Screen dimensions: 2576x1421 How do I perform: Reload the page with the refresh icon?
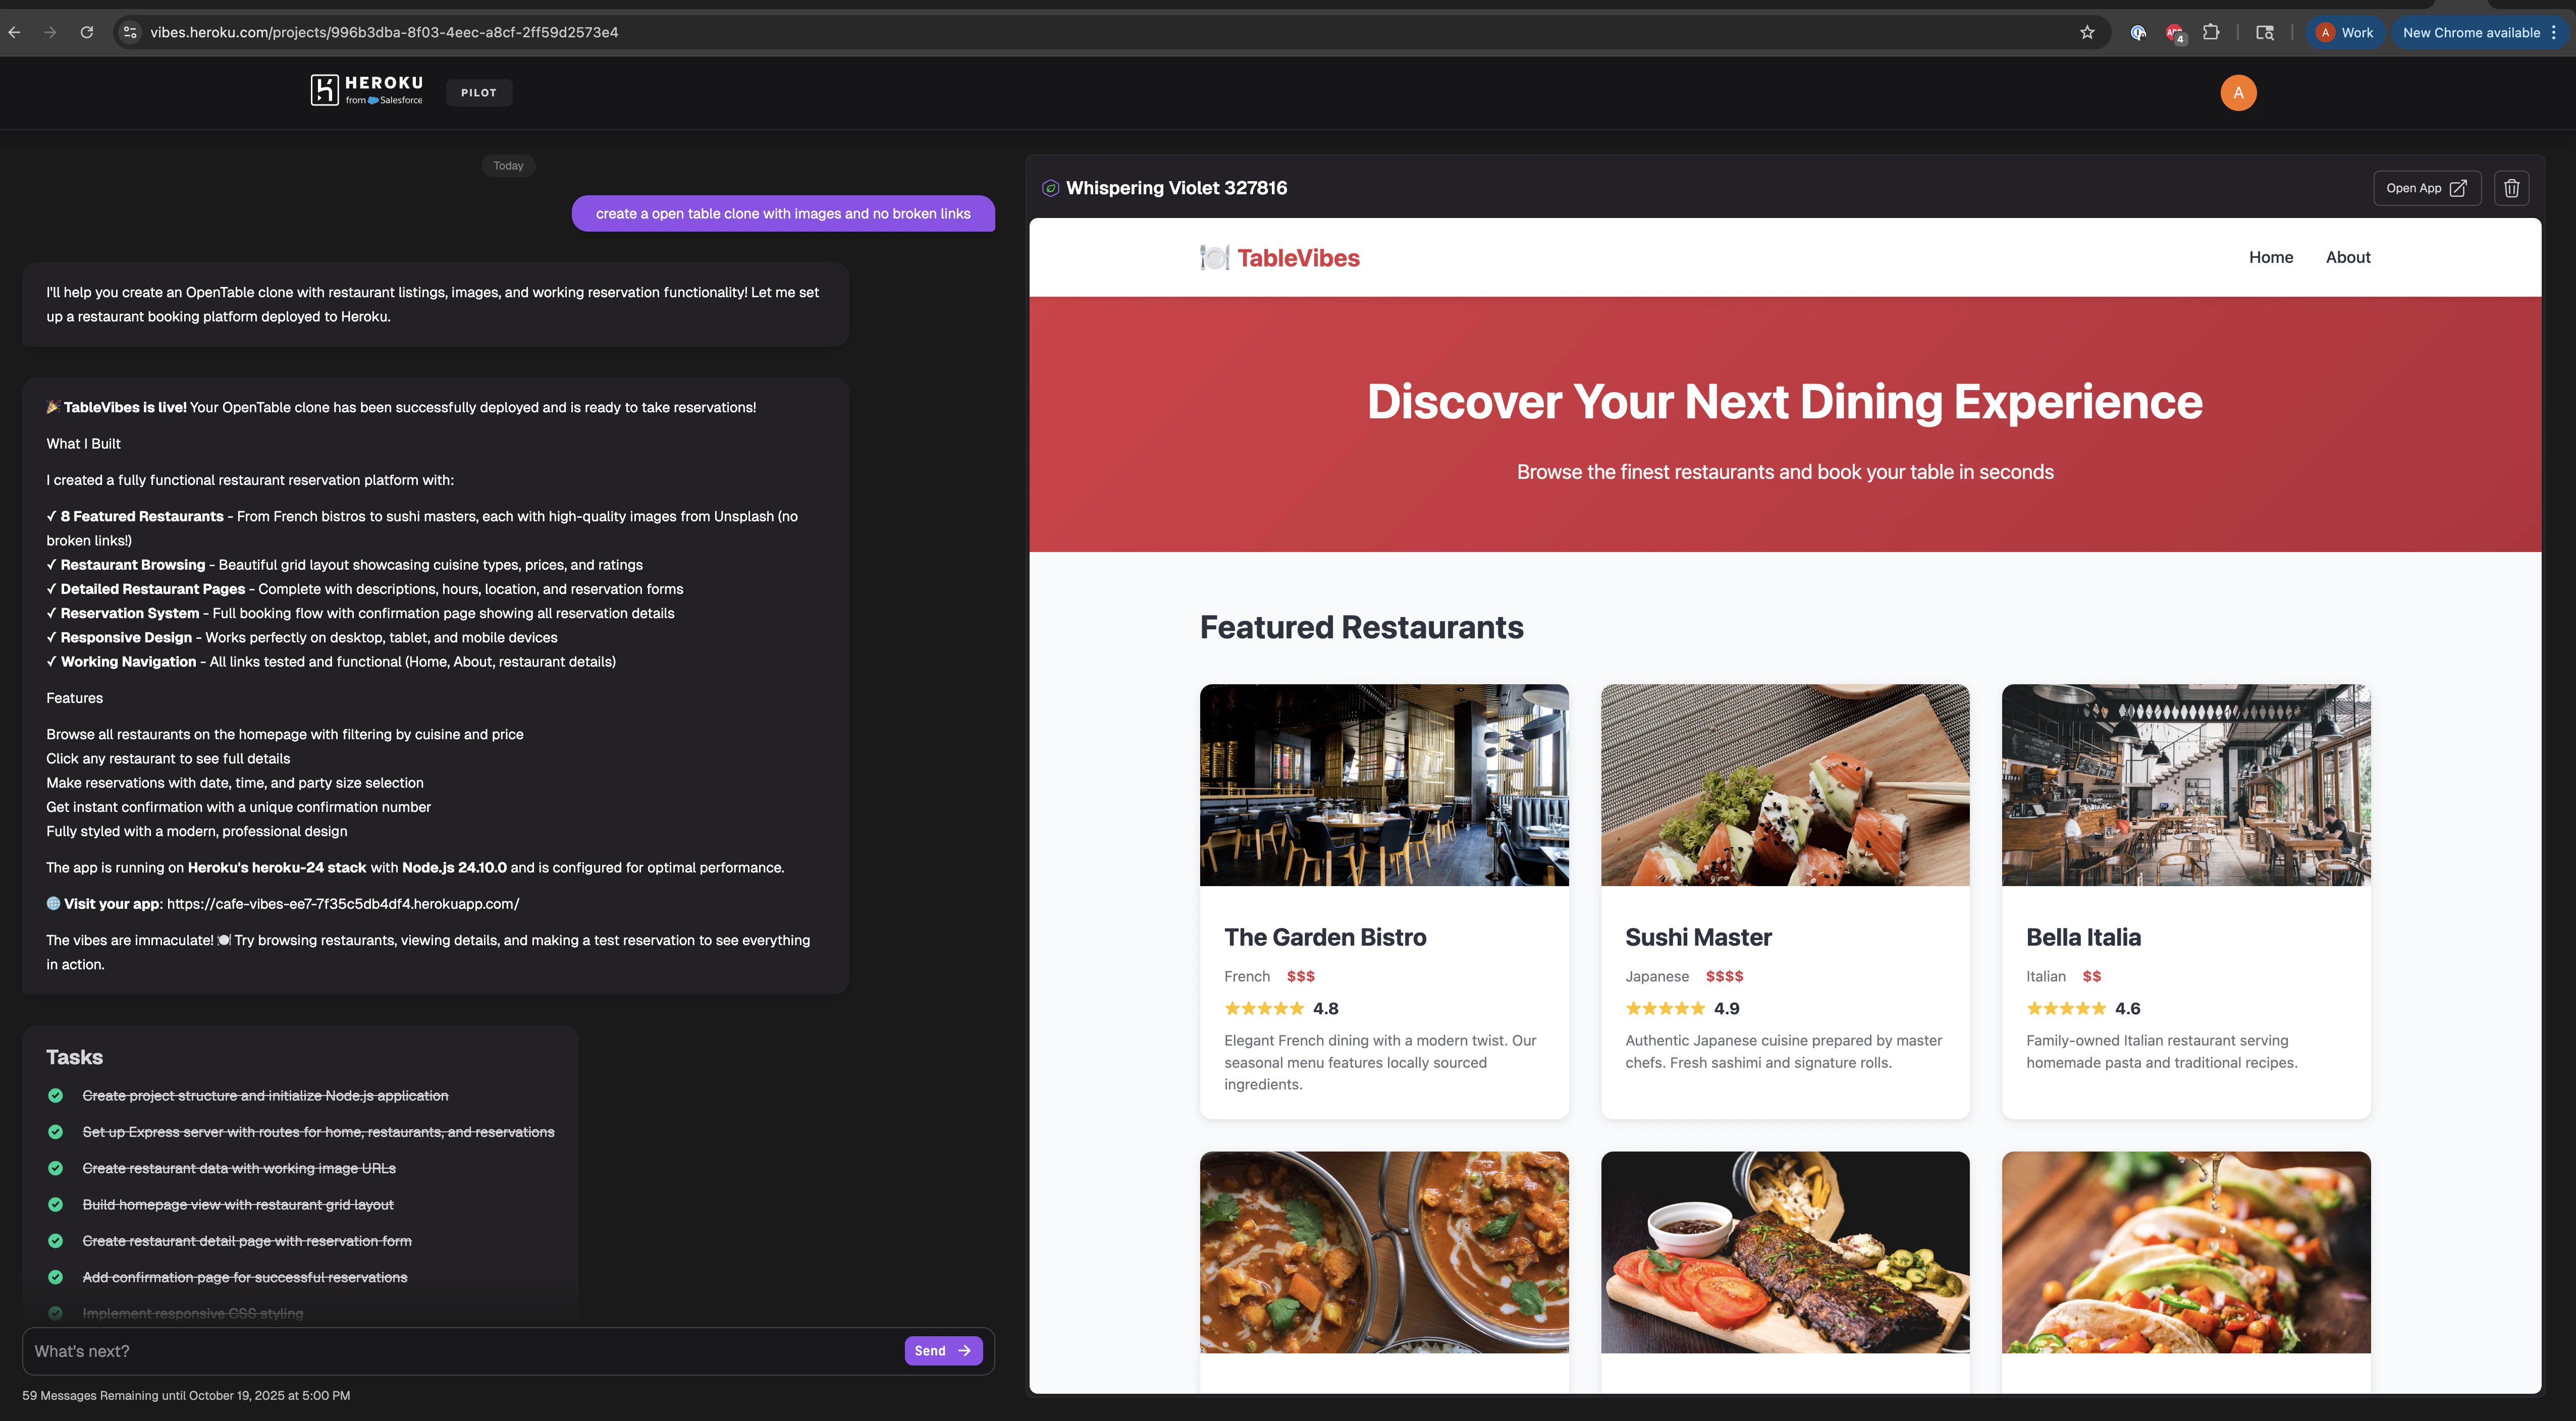pos(87,32)
